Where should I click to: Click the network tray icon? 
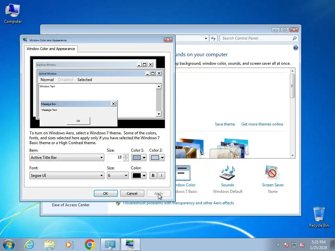click(294, 245)
